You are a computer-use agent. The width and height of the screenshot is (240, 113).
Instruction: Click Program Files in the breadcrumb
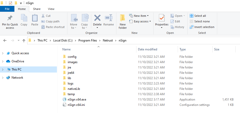[87, 40]
